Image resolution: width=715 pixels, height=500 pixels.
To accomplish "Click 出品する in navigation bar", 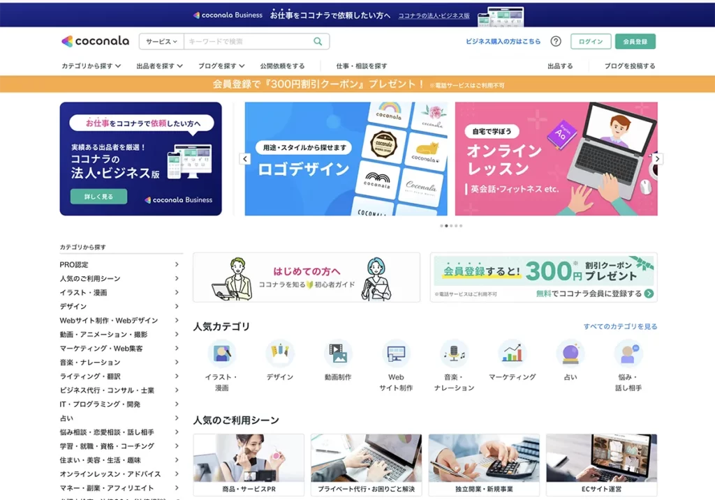I will point(560,66).
